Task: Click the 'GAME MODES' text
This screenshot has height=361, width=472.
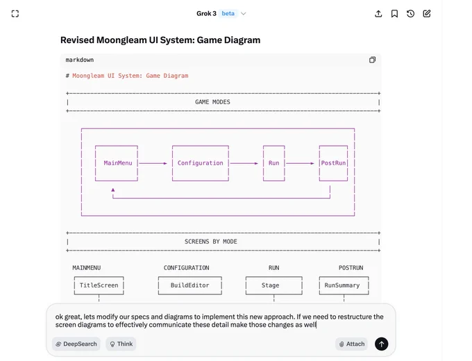Action: (212, 102)
